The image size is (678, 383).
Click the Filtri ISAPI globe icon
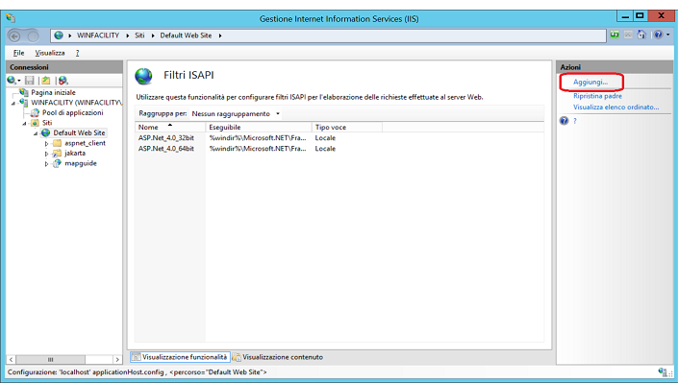click(143, 76)
